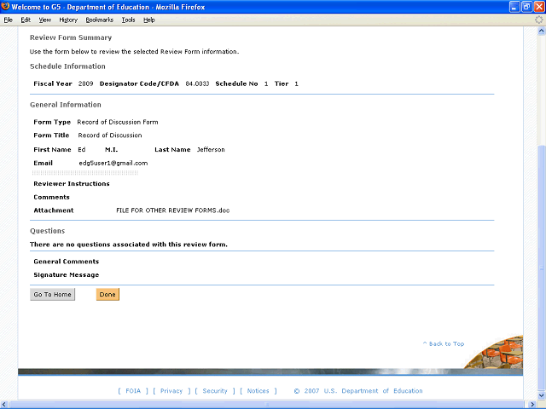The width and height of the screenshot is (546, 409).
Task: Restore down the Firefox window
Action: tap(527, 7)
